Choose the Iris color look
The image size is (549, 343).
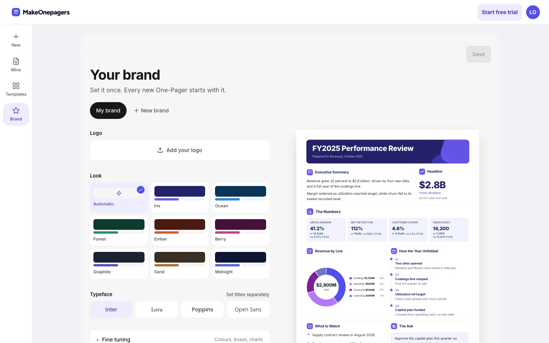point(180,197)
